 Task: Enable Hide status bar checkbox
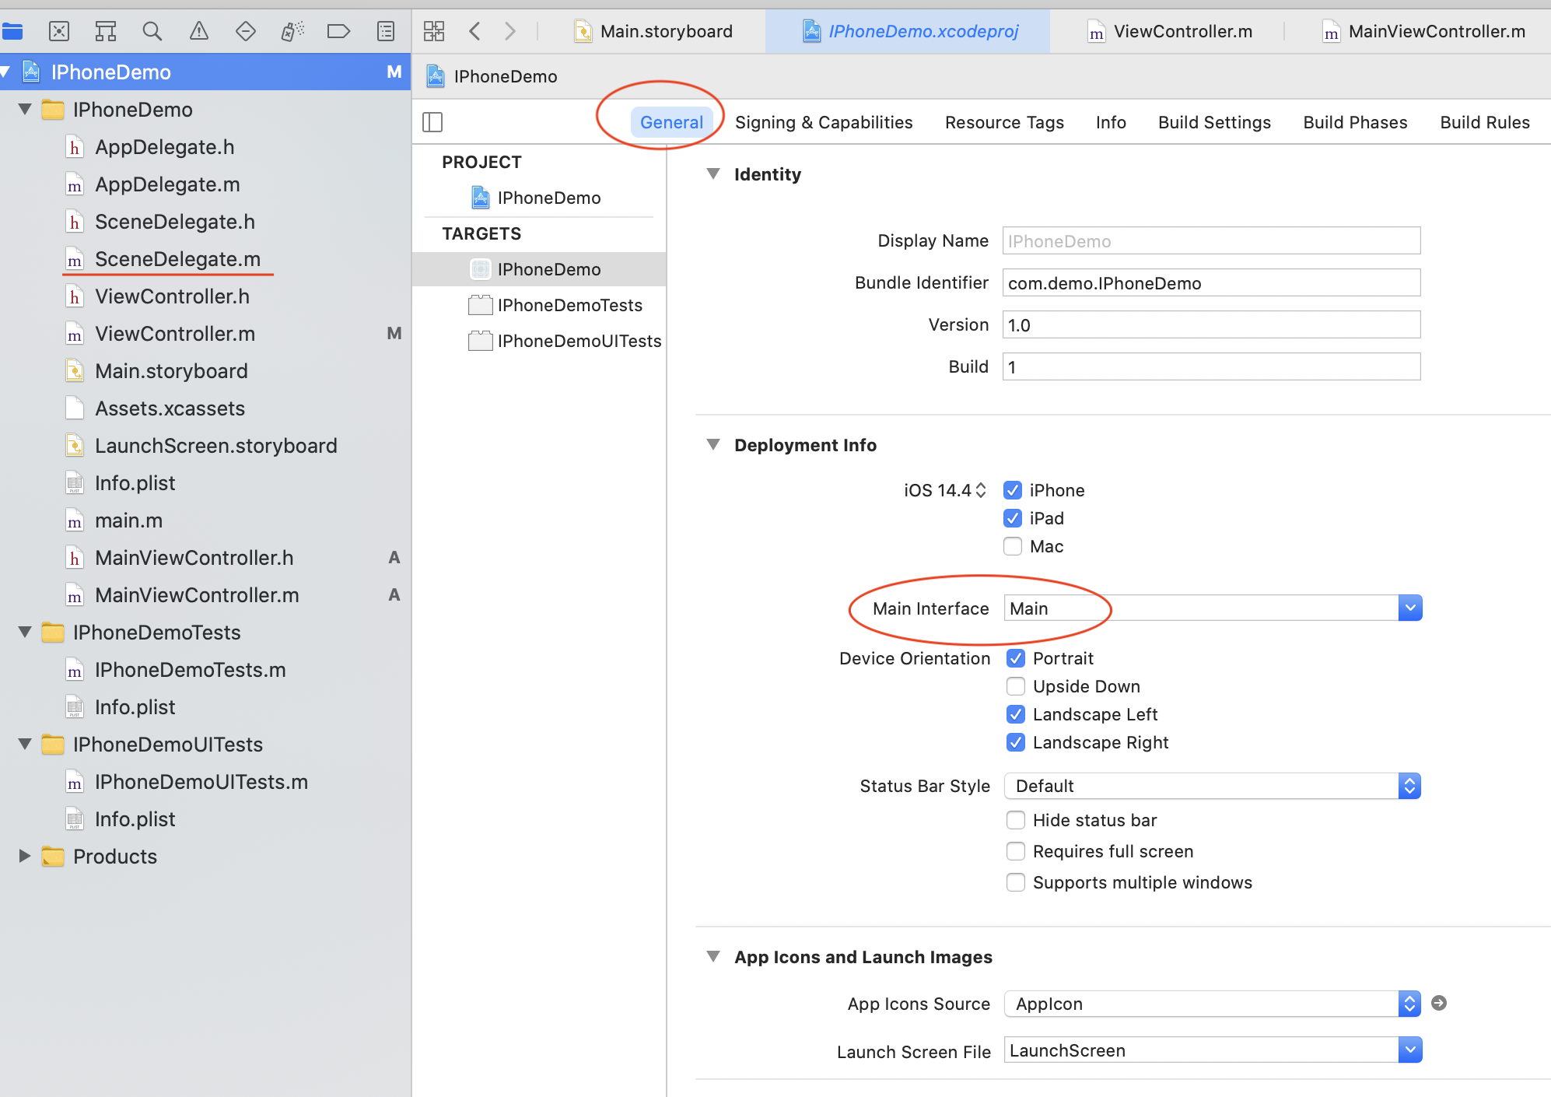pyautogui.click(x=1016, y=820)
